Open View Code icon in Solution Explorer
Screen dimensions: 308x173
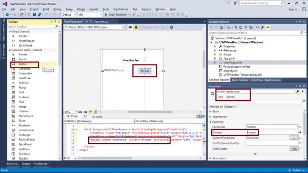coord(257,27)
